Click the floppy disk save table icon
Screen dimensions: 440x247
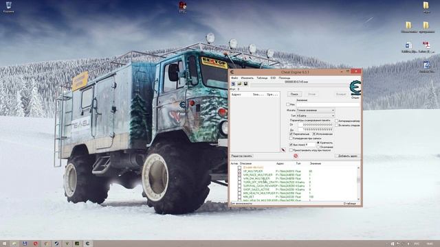(x=245, y=84)
